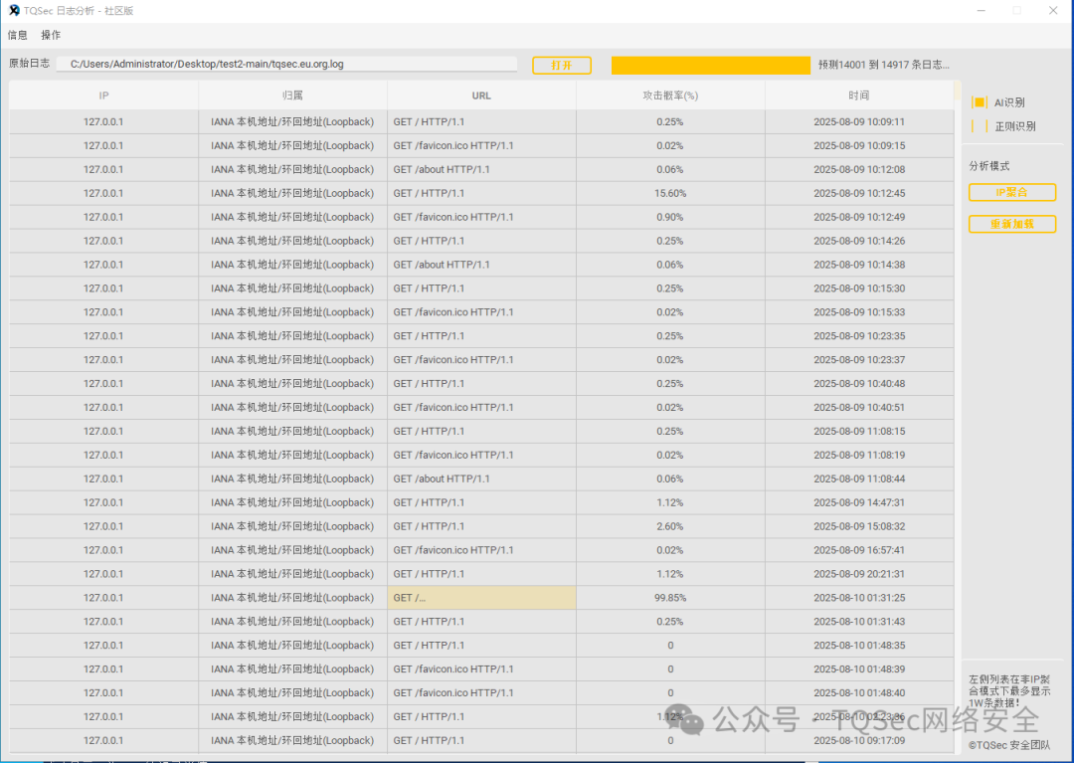This screenshot has height=763, width=1074.
Task: Click 'GET / HTTP/1.1' at 10:09:11 row
Action: 481,122
